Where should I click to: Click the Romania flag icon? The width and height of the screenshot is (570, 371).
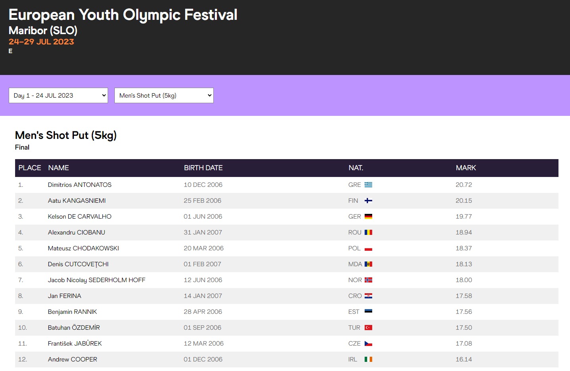click(368, 232)
